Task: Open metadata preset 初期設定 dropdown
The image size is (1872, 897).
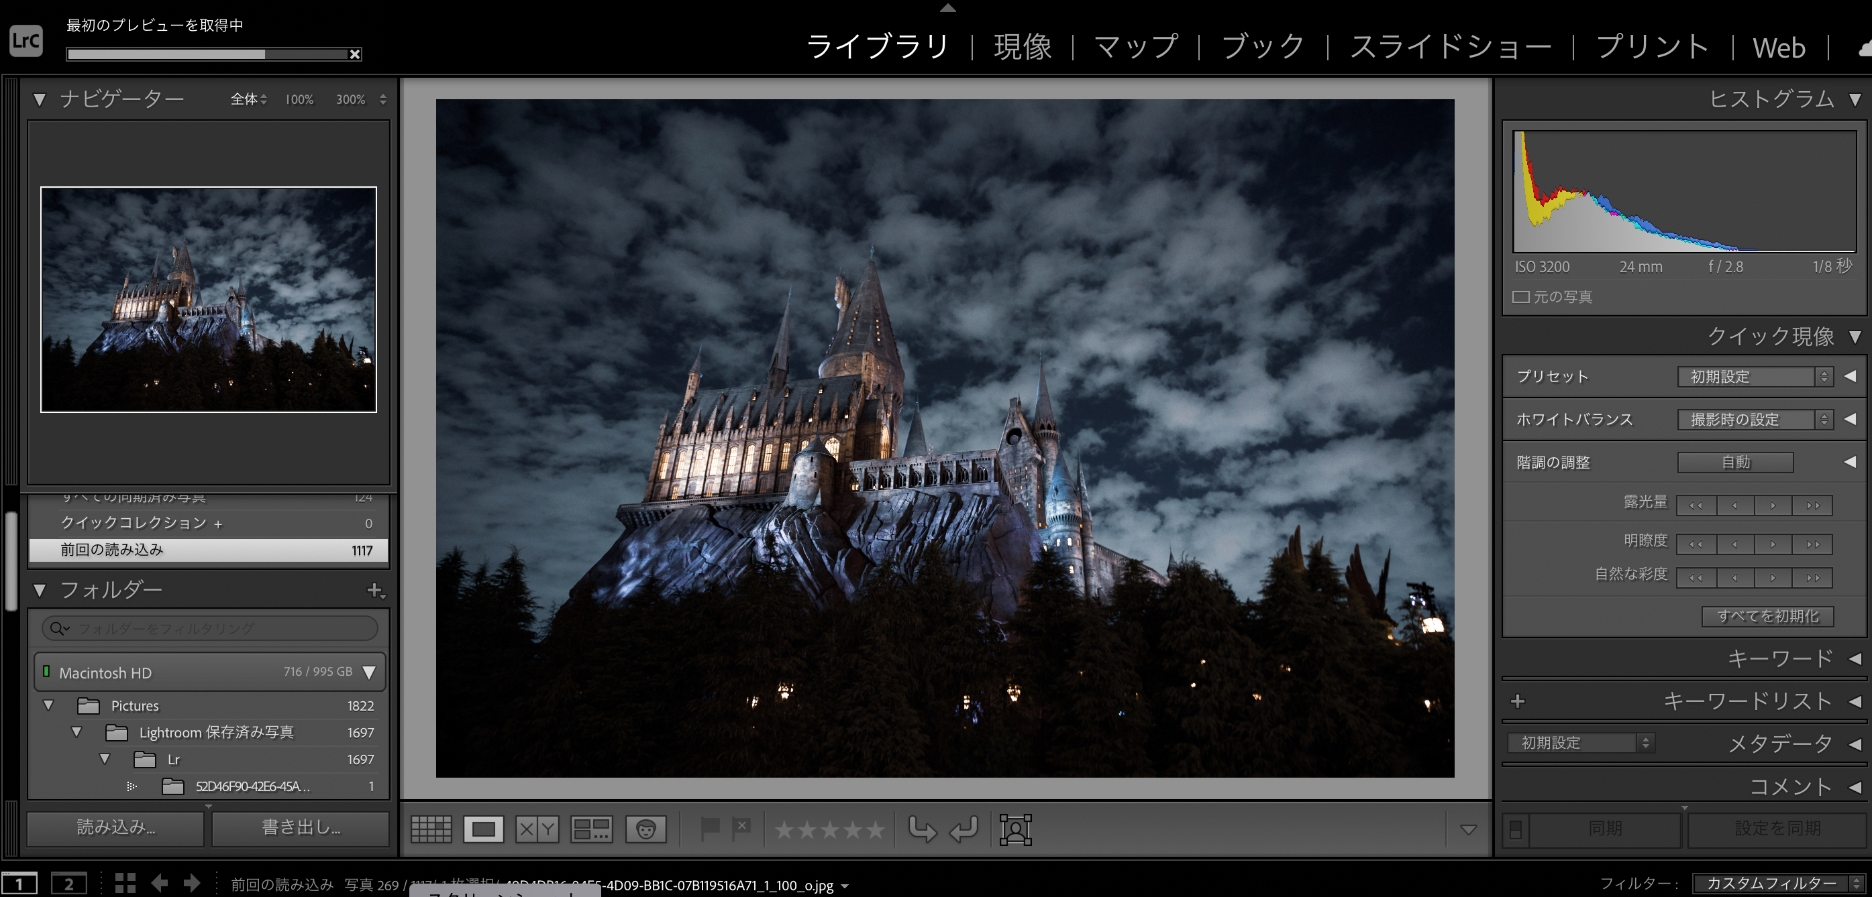Action: click(1581, 743)
